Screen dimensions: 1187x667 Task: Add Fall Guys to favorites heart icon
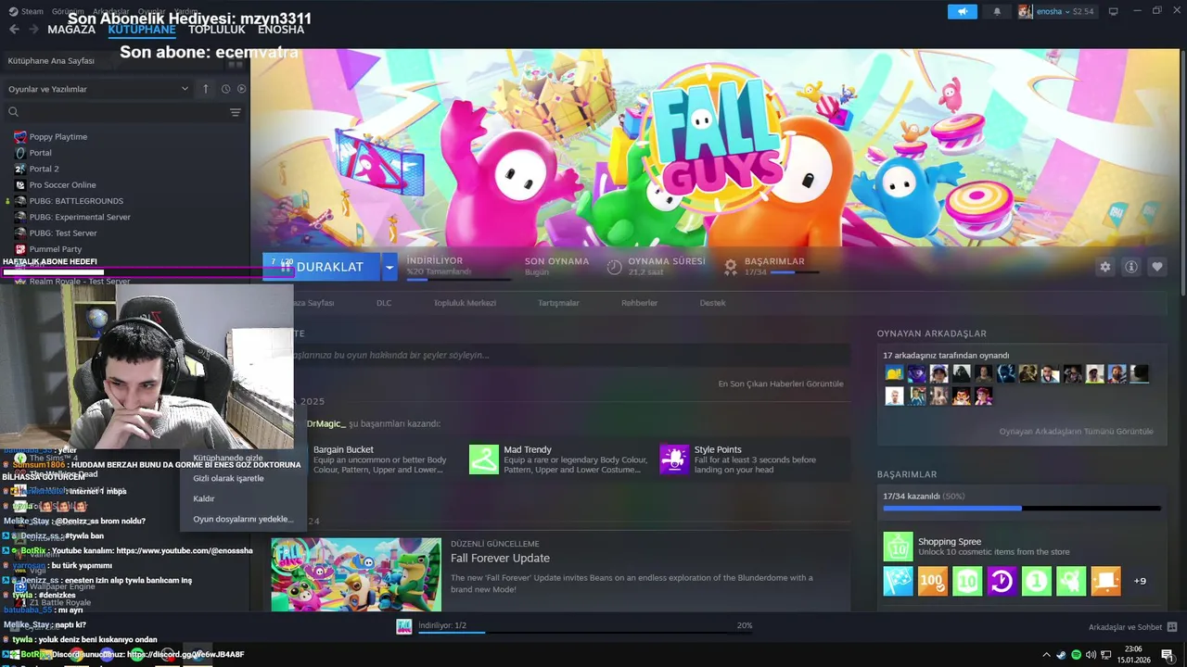pyautogui.click(x=1157, y=267)
